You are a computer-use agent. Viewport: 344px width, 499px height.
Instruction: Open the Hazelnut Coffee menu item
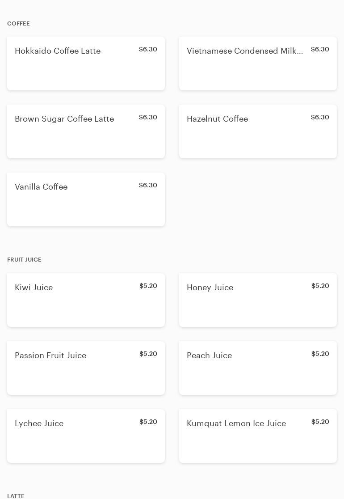click(x=258, y=131)
